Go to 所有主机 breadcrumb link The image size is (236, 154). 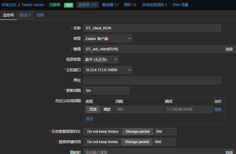pyautogui.click(x=9, y=5)
